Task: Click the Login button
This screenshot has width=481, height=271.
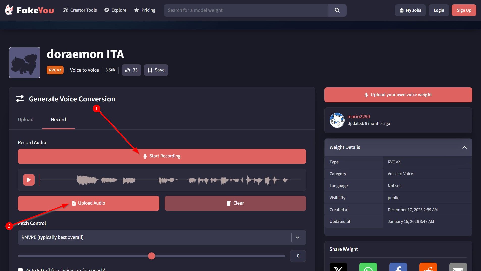Action: [x=439, y=10]
